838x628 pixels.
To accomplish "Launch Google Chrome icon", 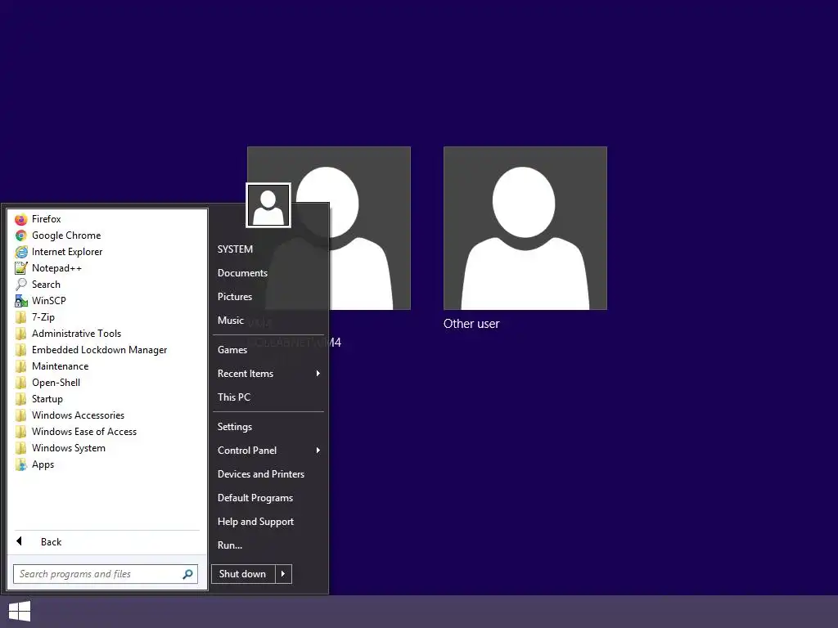I will click(x=20, y=235).
